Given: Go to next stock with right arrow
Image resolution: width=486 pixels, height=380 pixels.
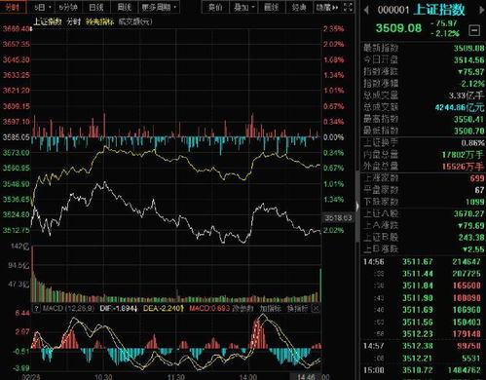Looking at the screenshot, I should [481, 10].
